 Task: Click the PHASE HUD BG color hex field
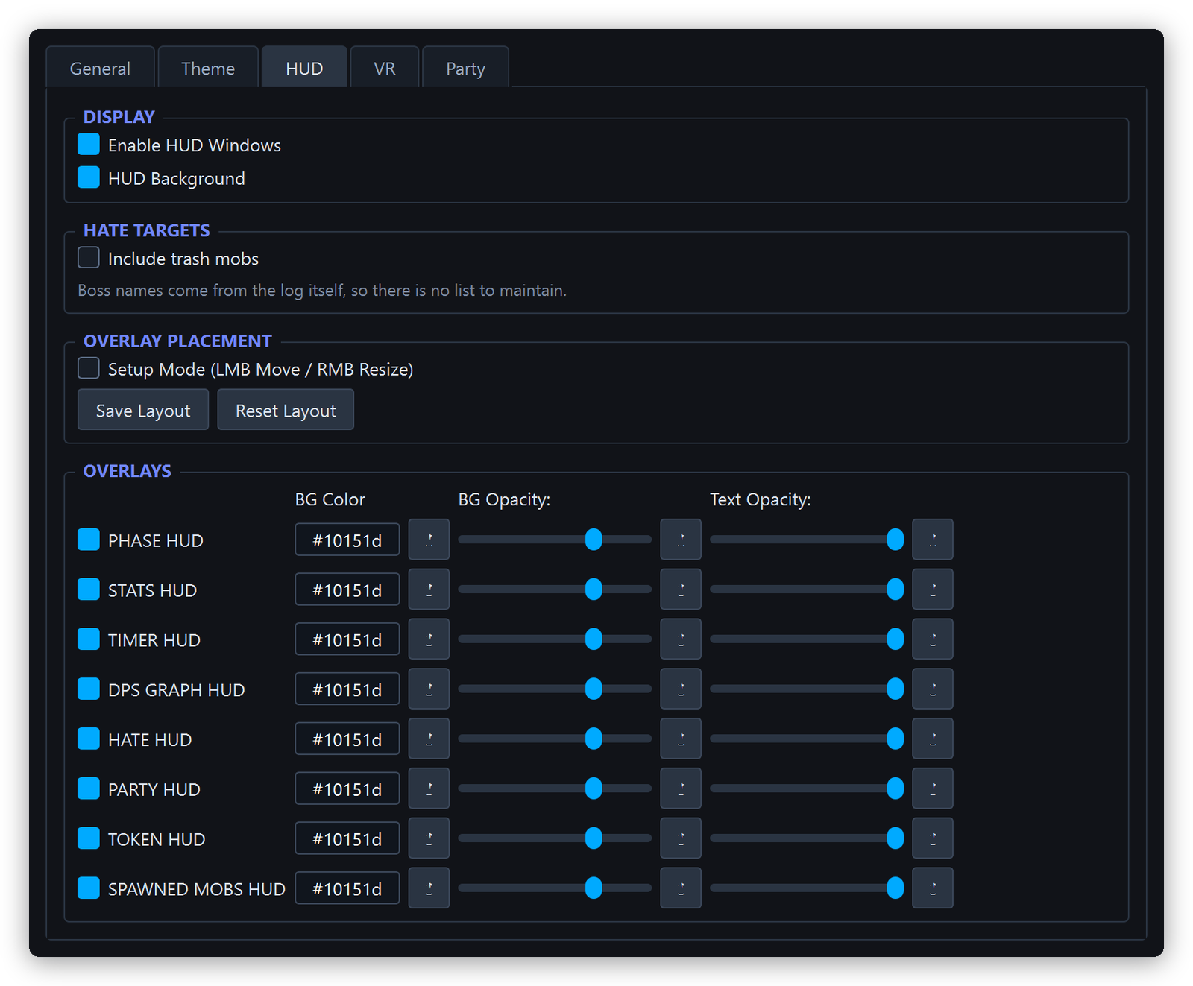347,540
